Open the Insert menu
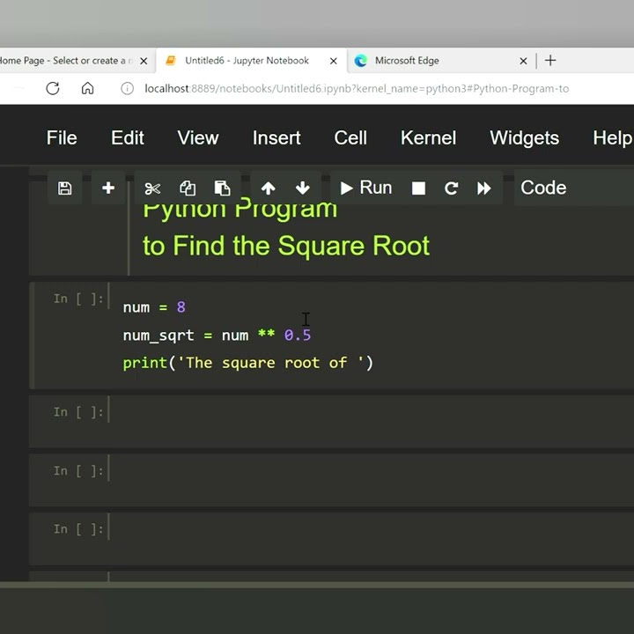The width and height of the screenshot is (634, 634). tap(276, 138)
